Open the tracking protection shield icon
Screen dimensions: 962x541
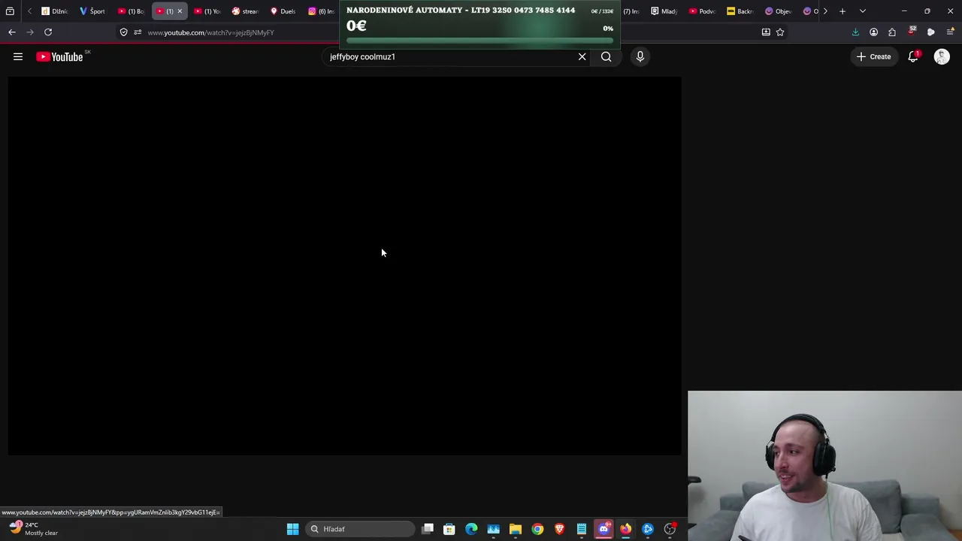coord(124,32)
